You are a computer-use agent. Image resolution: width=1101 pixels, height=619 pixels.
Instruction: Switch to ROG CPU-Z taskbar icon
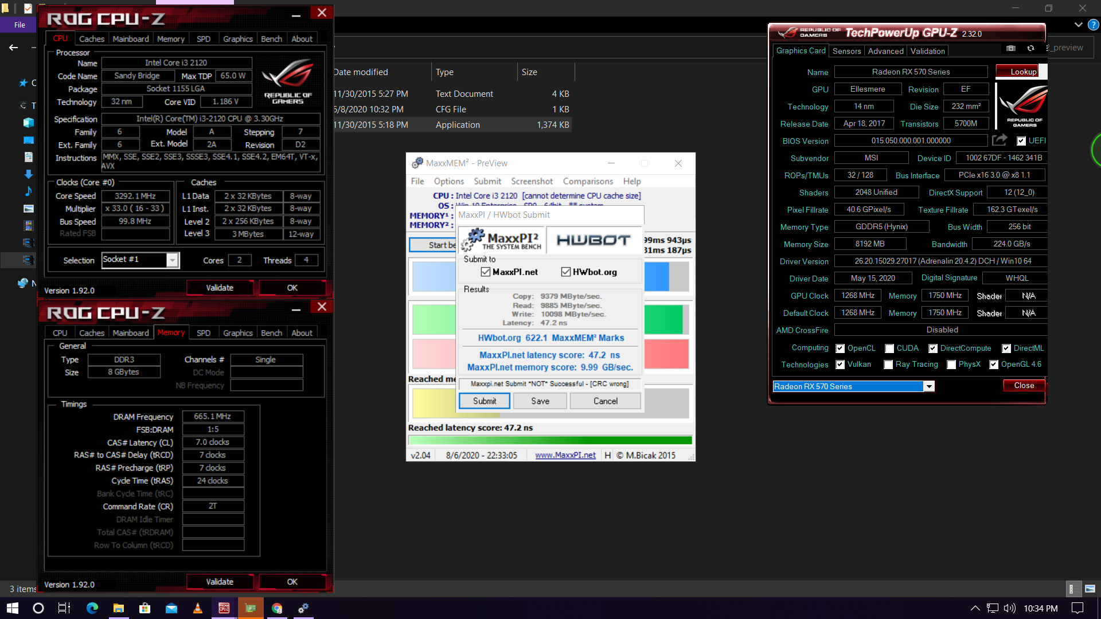(224, 608)
